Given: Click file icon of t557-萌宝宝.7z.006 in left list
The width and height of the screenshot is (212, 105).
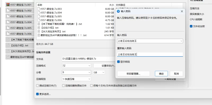Looking at the screenshot, I should coord(8,34).
